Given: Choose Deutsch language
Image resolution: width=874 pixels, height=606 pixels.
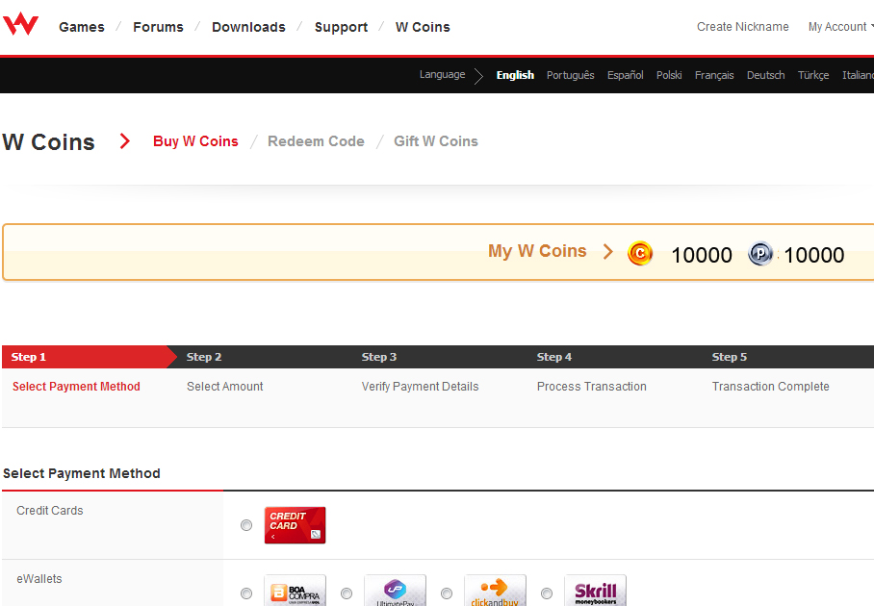Looking at the screenshot, I should click(765, 75).
